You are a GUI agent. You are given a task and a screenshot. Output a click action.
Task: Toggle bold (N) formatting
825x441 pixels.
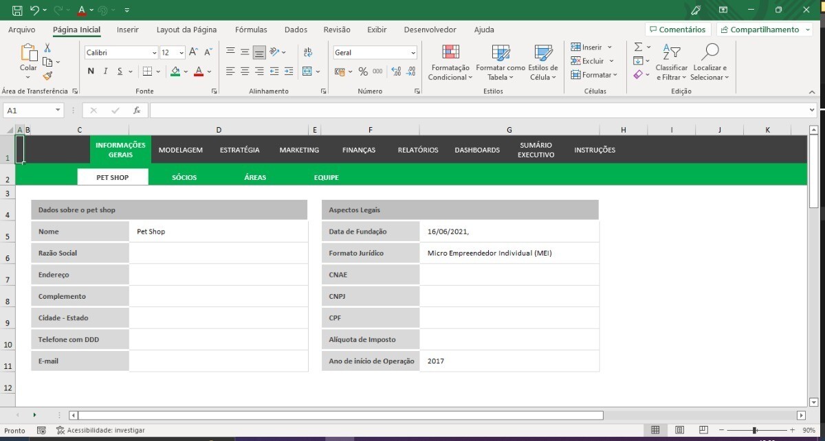[x=91, y=71]
